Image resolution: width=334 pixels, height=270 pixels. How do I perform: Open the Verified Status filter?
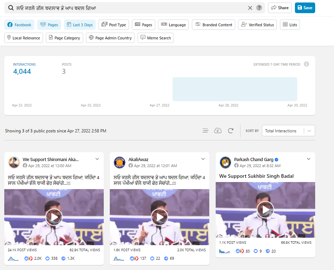[x=257, y=25]
